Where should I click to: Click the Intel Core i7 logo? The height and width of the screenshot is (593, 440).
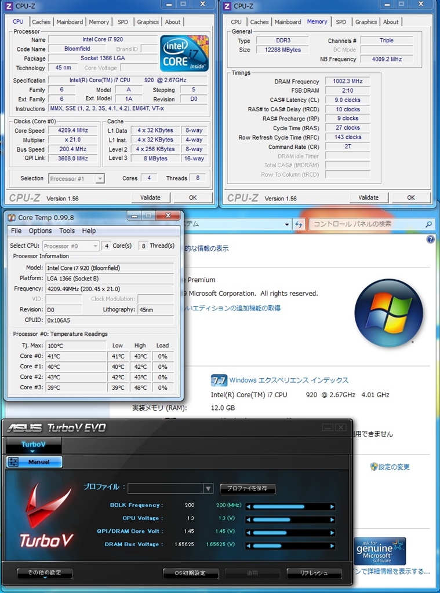click(184, 53)
